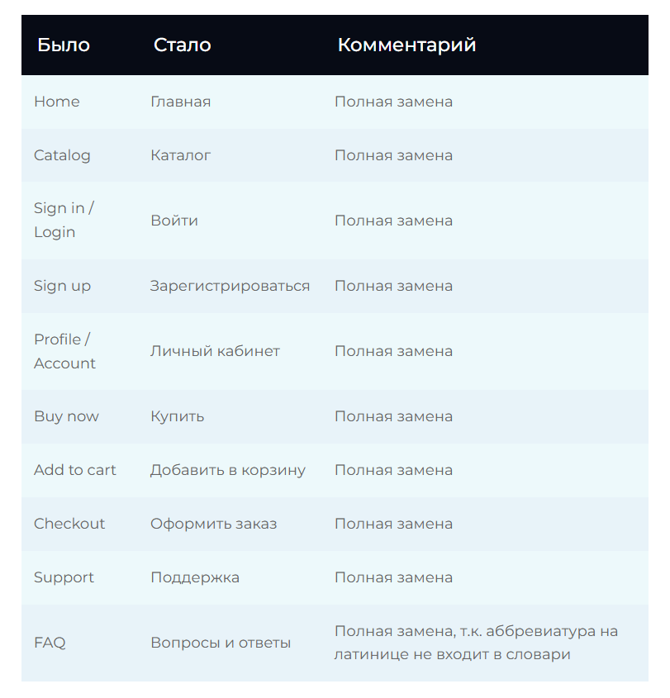Select the "Каталог" translation cell

pos(180,155)
